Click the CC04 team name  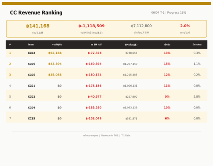click(32, 108)
